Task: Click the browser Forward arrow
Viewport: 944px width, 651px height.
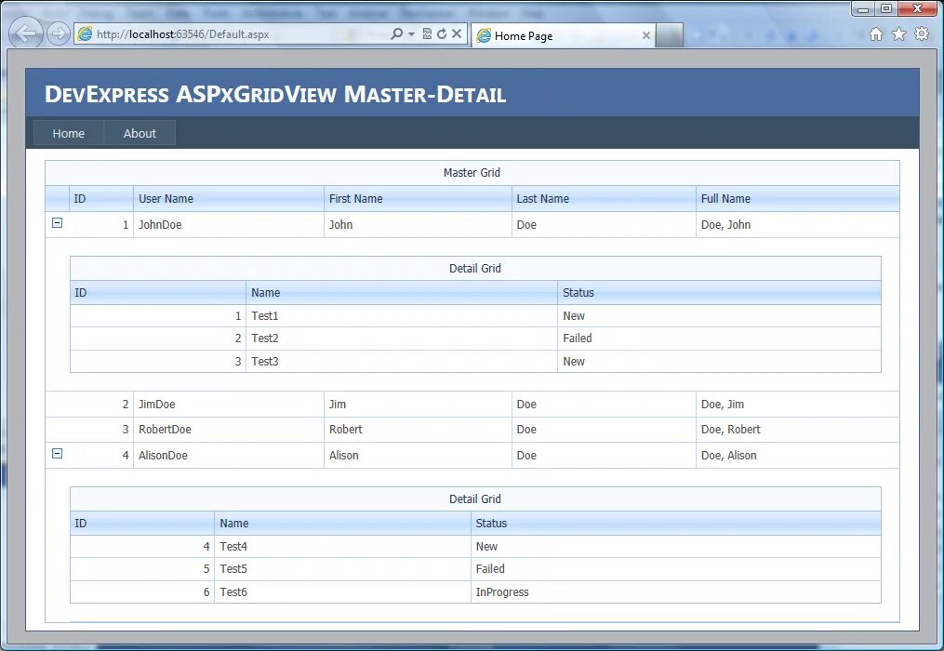Action: click(x=59, y=33)
